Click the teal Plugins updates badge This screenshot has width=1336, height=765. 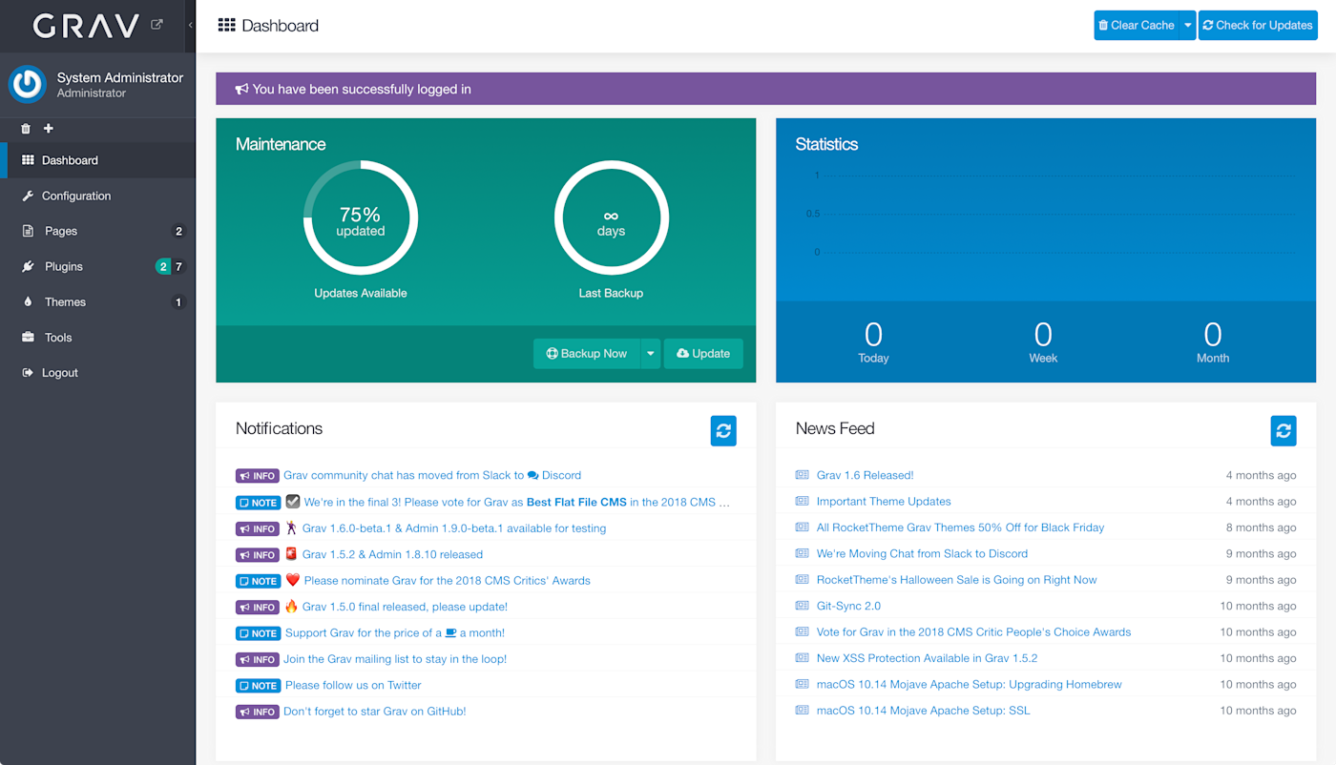tap(163, 267)
